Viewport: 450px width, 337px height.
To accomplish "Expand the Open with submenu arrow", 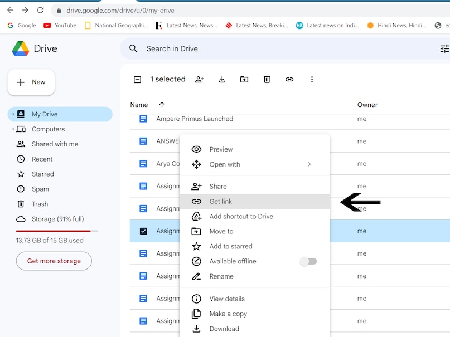I will tap(309, 164).
